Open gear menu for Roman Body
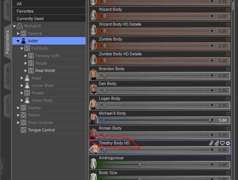Screen dimensions: 238x180 point(228,128)
